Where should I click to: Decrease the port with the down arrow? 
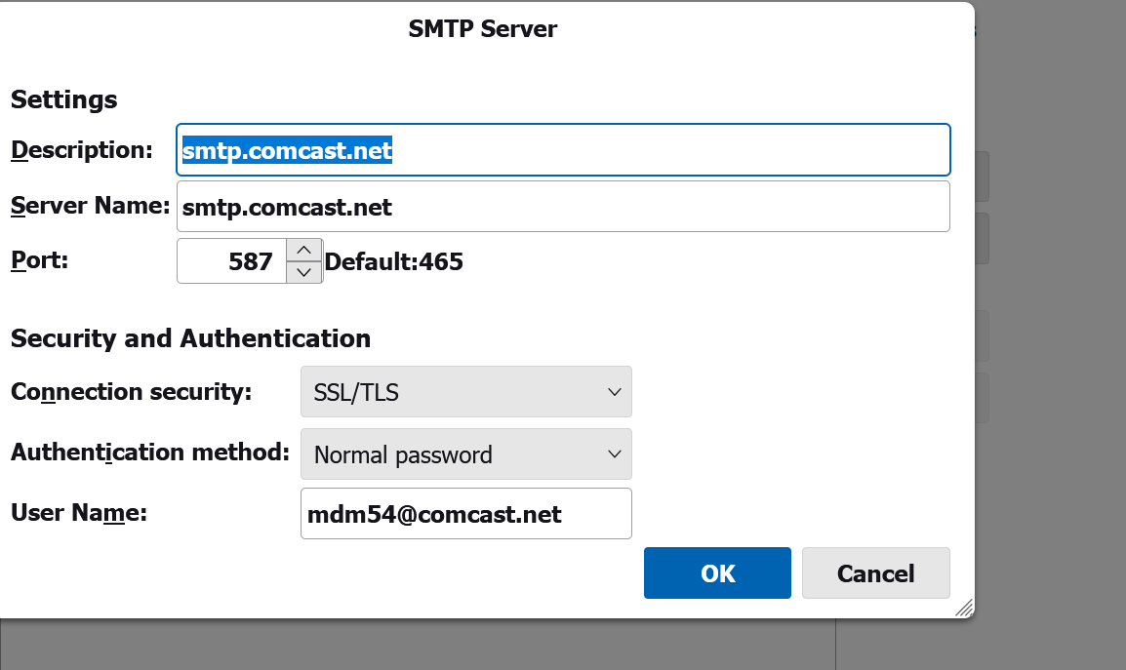coord(303,272)
